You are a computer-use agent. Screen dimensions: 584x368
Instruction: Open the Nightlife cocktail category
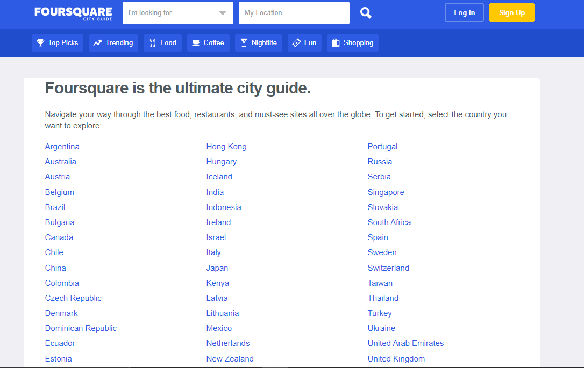coord(258,43)
